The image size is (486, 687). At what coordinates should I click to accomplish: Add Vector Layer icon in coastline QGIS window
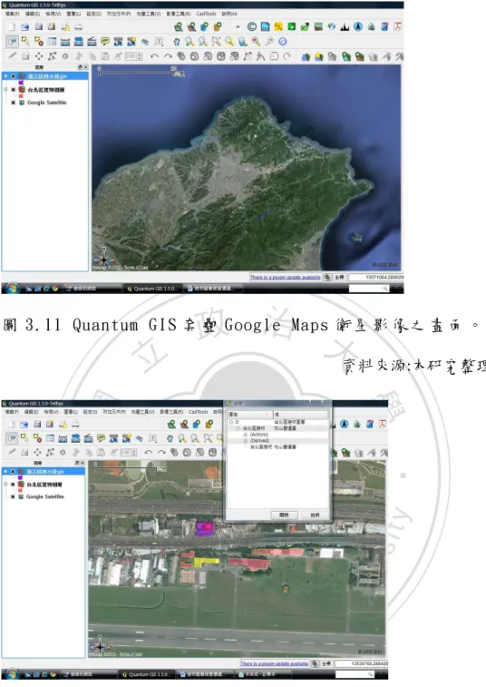179,27
